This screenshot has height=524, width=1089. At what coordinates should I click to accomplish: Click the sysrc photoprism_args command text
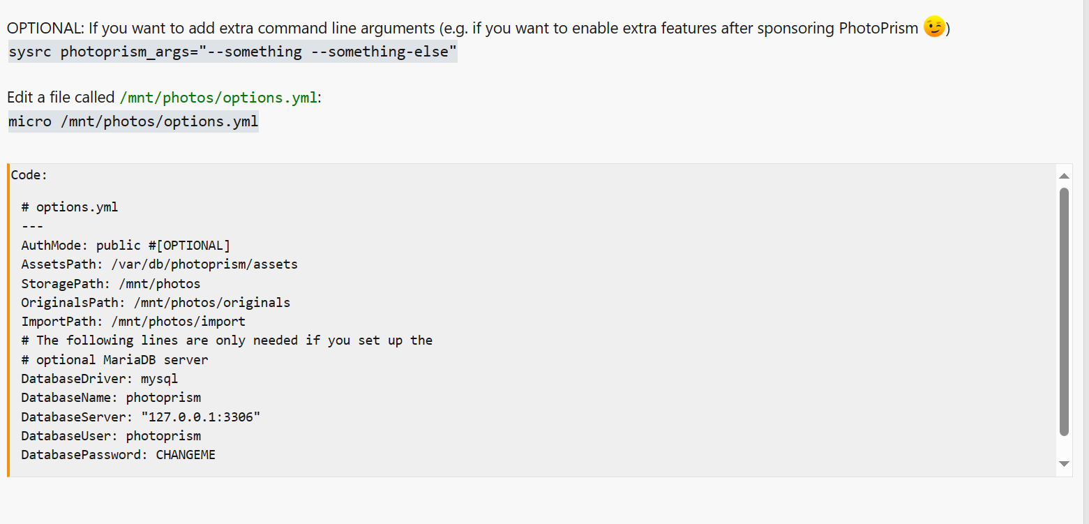(232, 52)
